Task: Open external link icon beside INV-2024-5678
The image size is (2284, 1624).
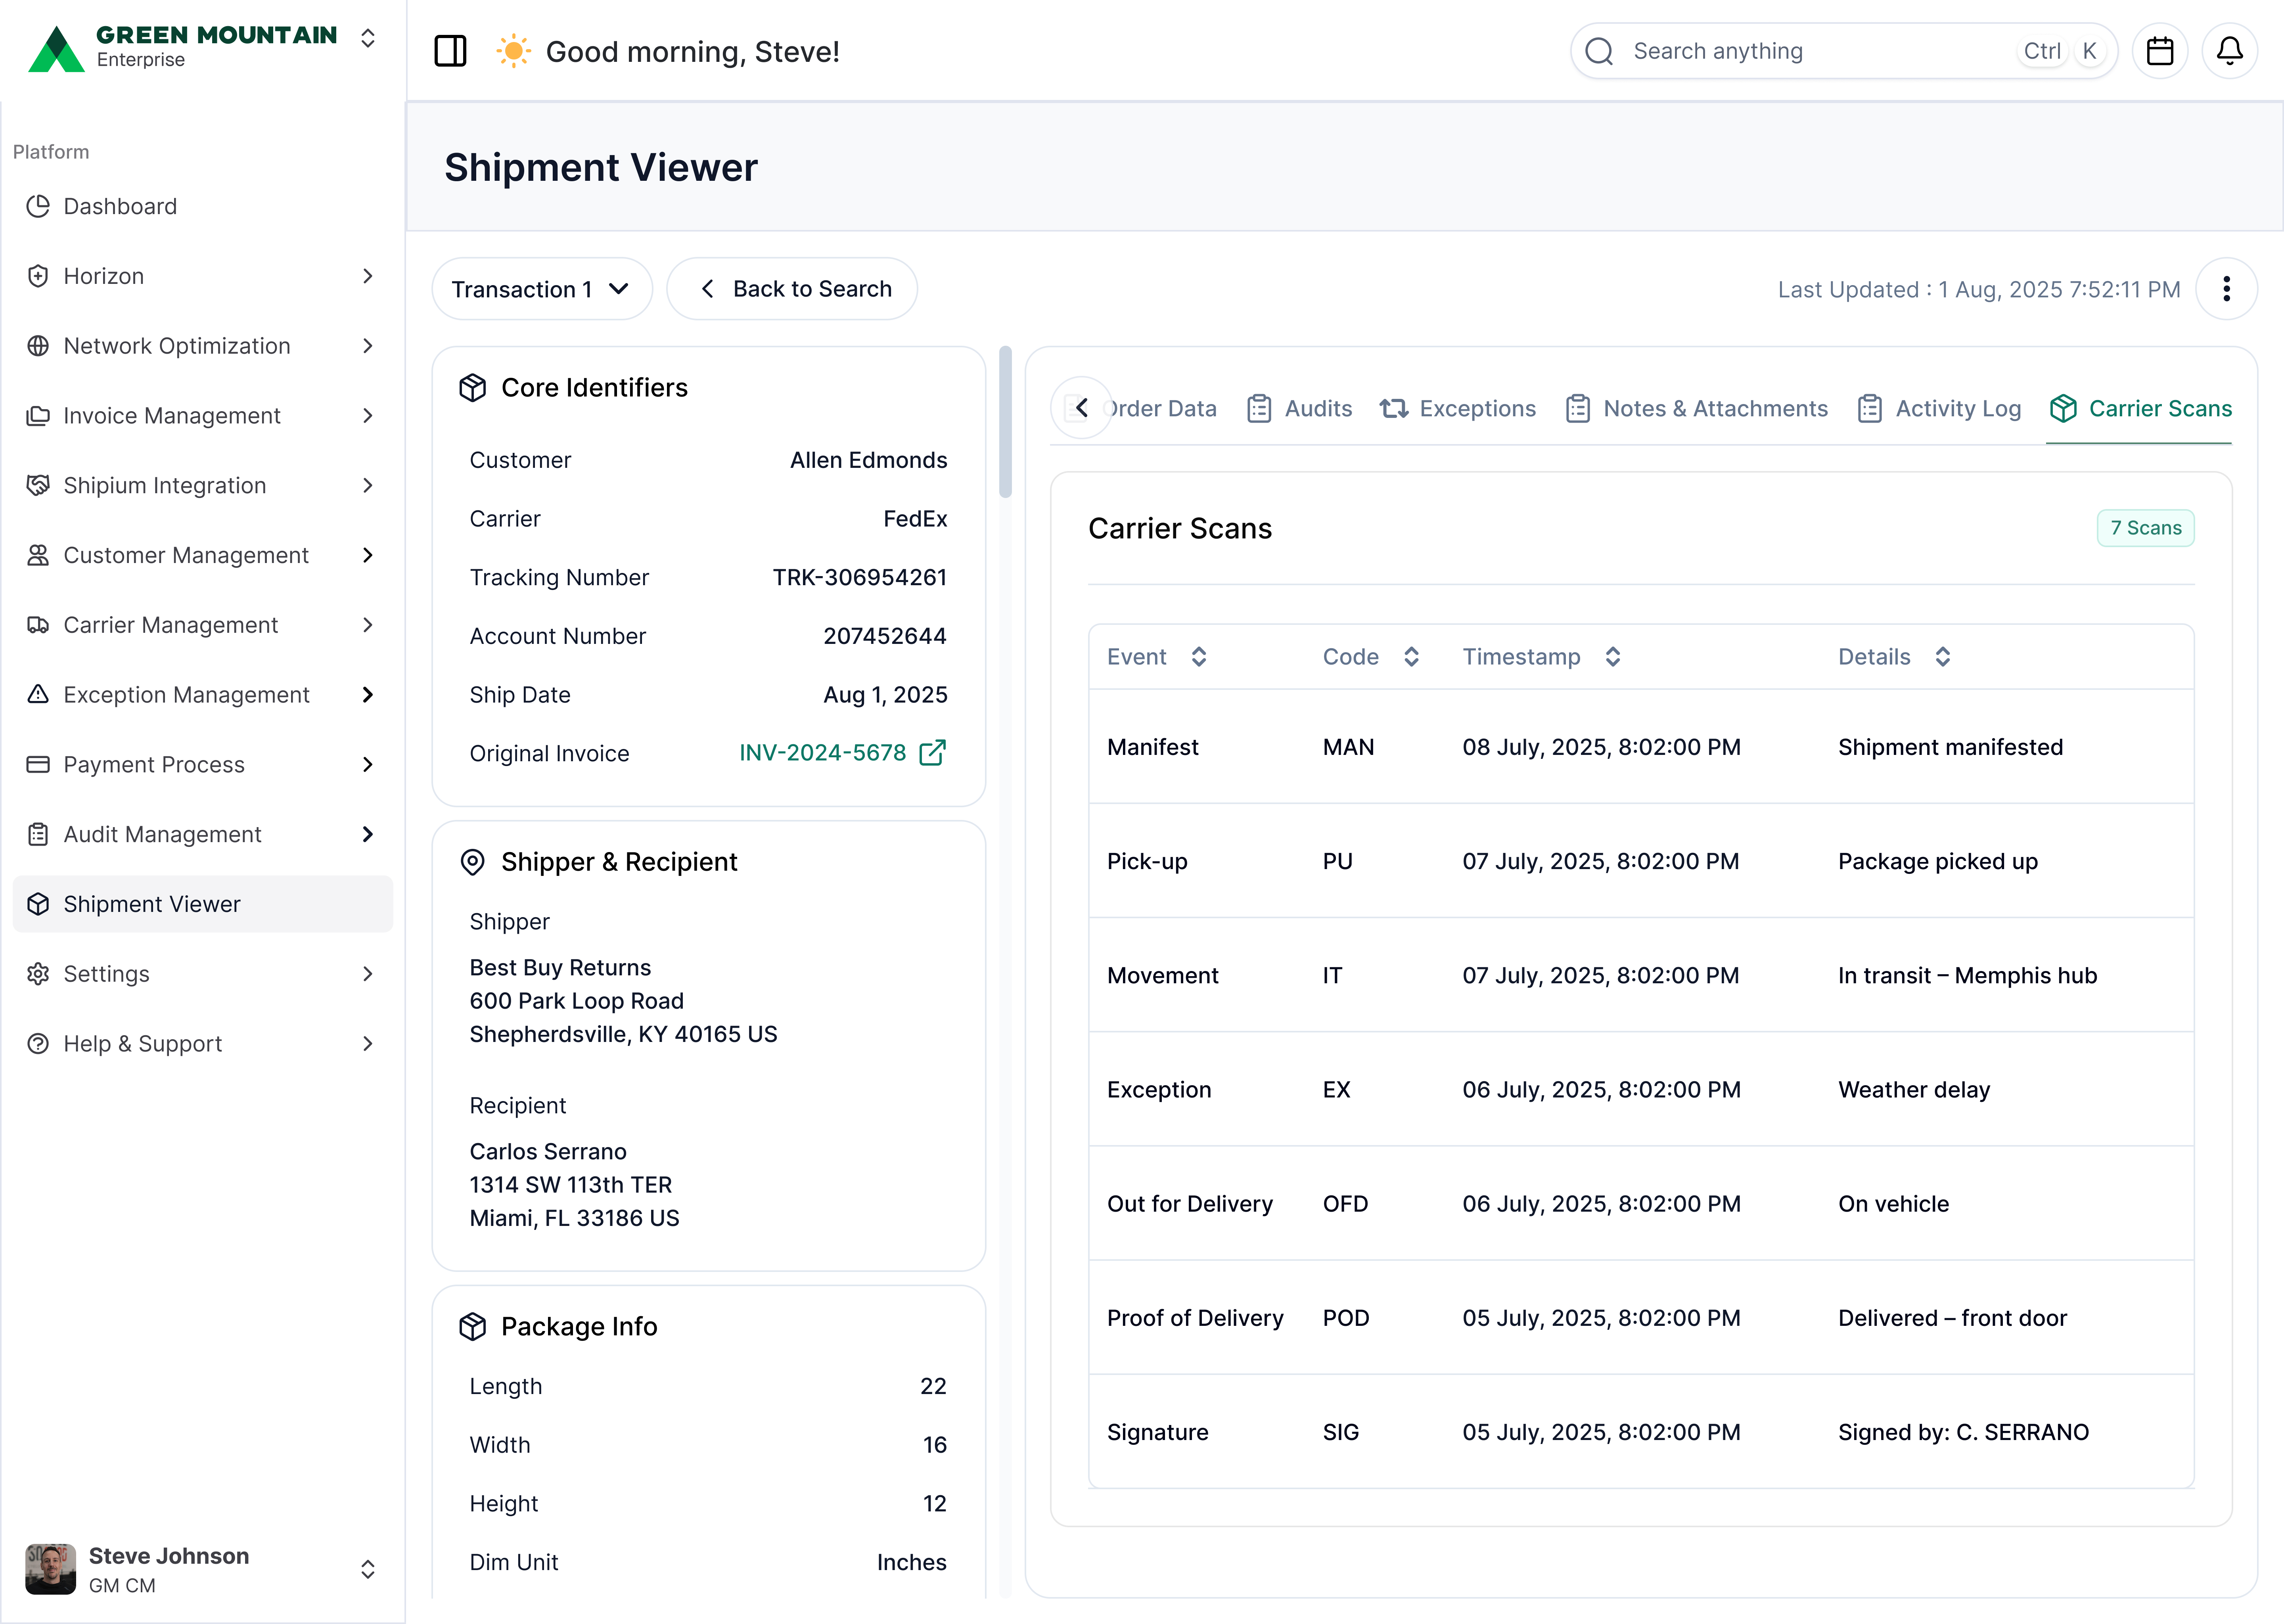Action: pos(932,753)
